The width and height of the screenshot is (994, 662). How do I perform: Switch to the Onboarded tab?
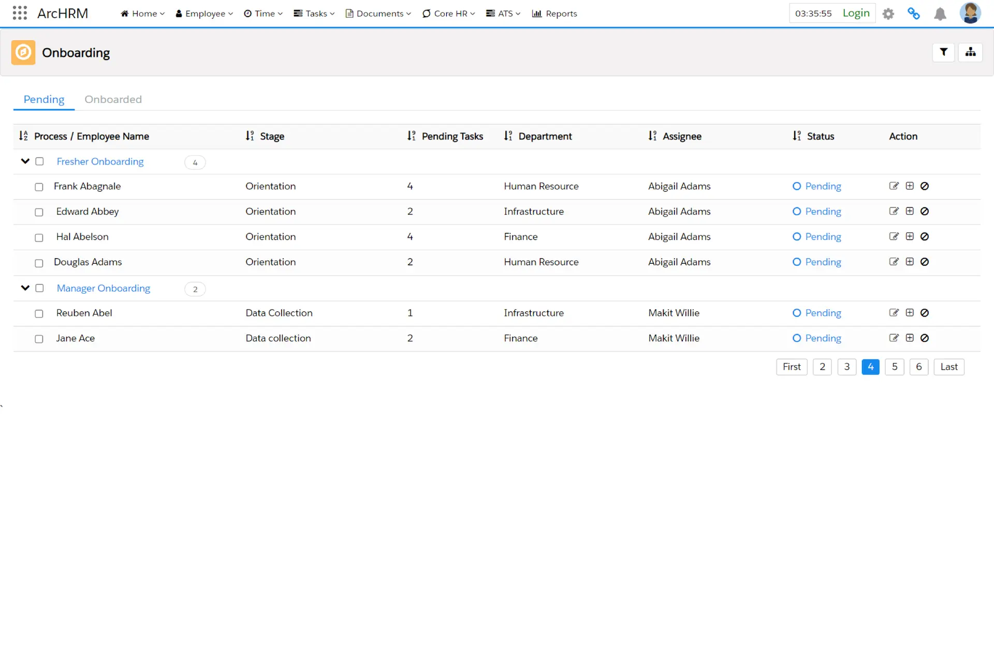point(113,99)
